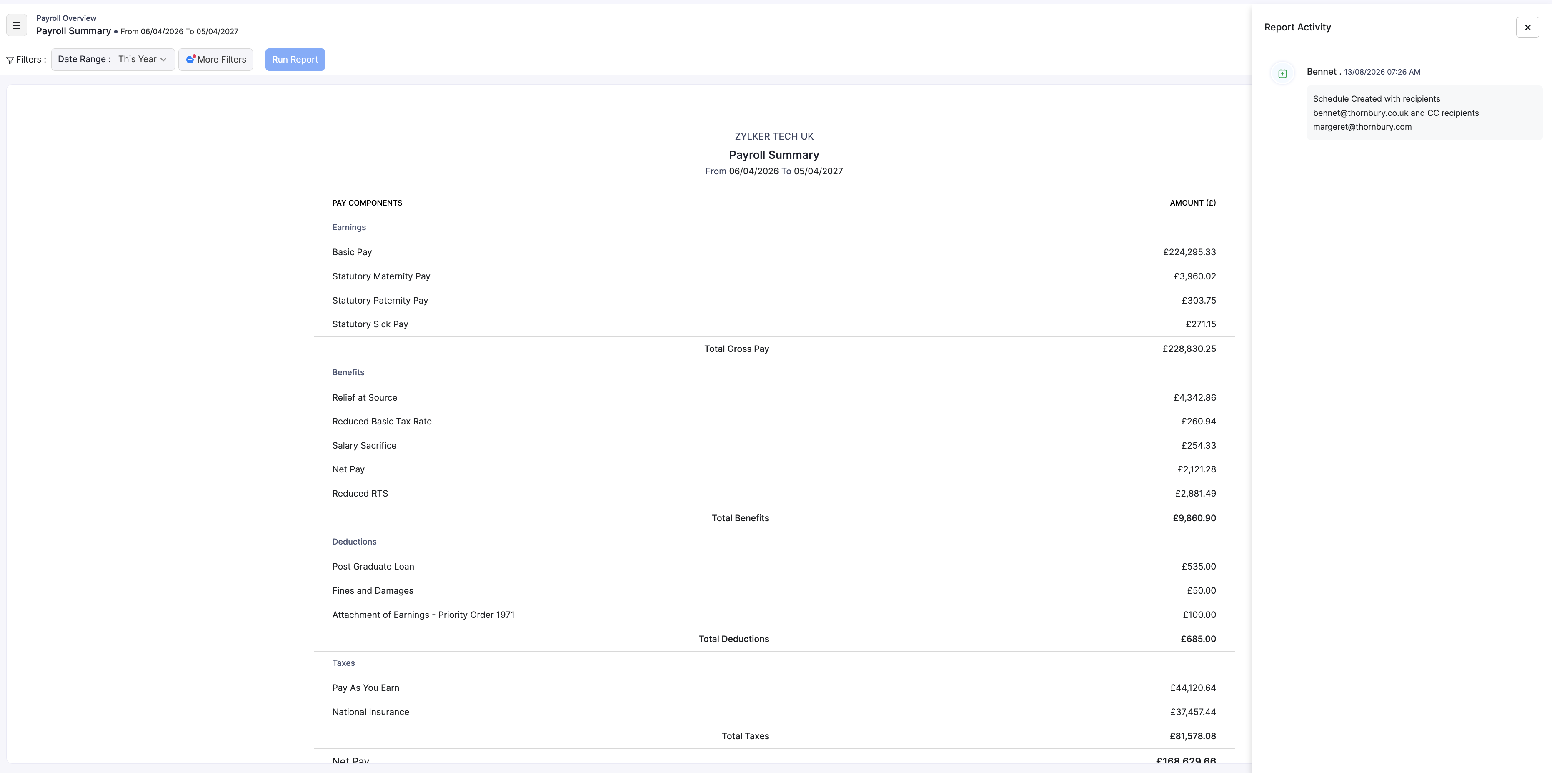Click the Reduced RTS label
Image resolution: width=1552 pixels, height=773 pixels.
click(360, 493)
